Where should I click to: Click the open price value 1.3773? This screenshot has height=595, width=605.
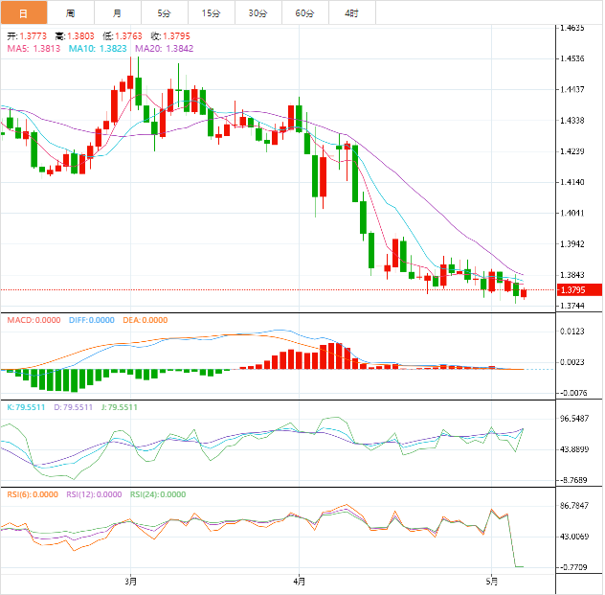[x=34, y=35]
